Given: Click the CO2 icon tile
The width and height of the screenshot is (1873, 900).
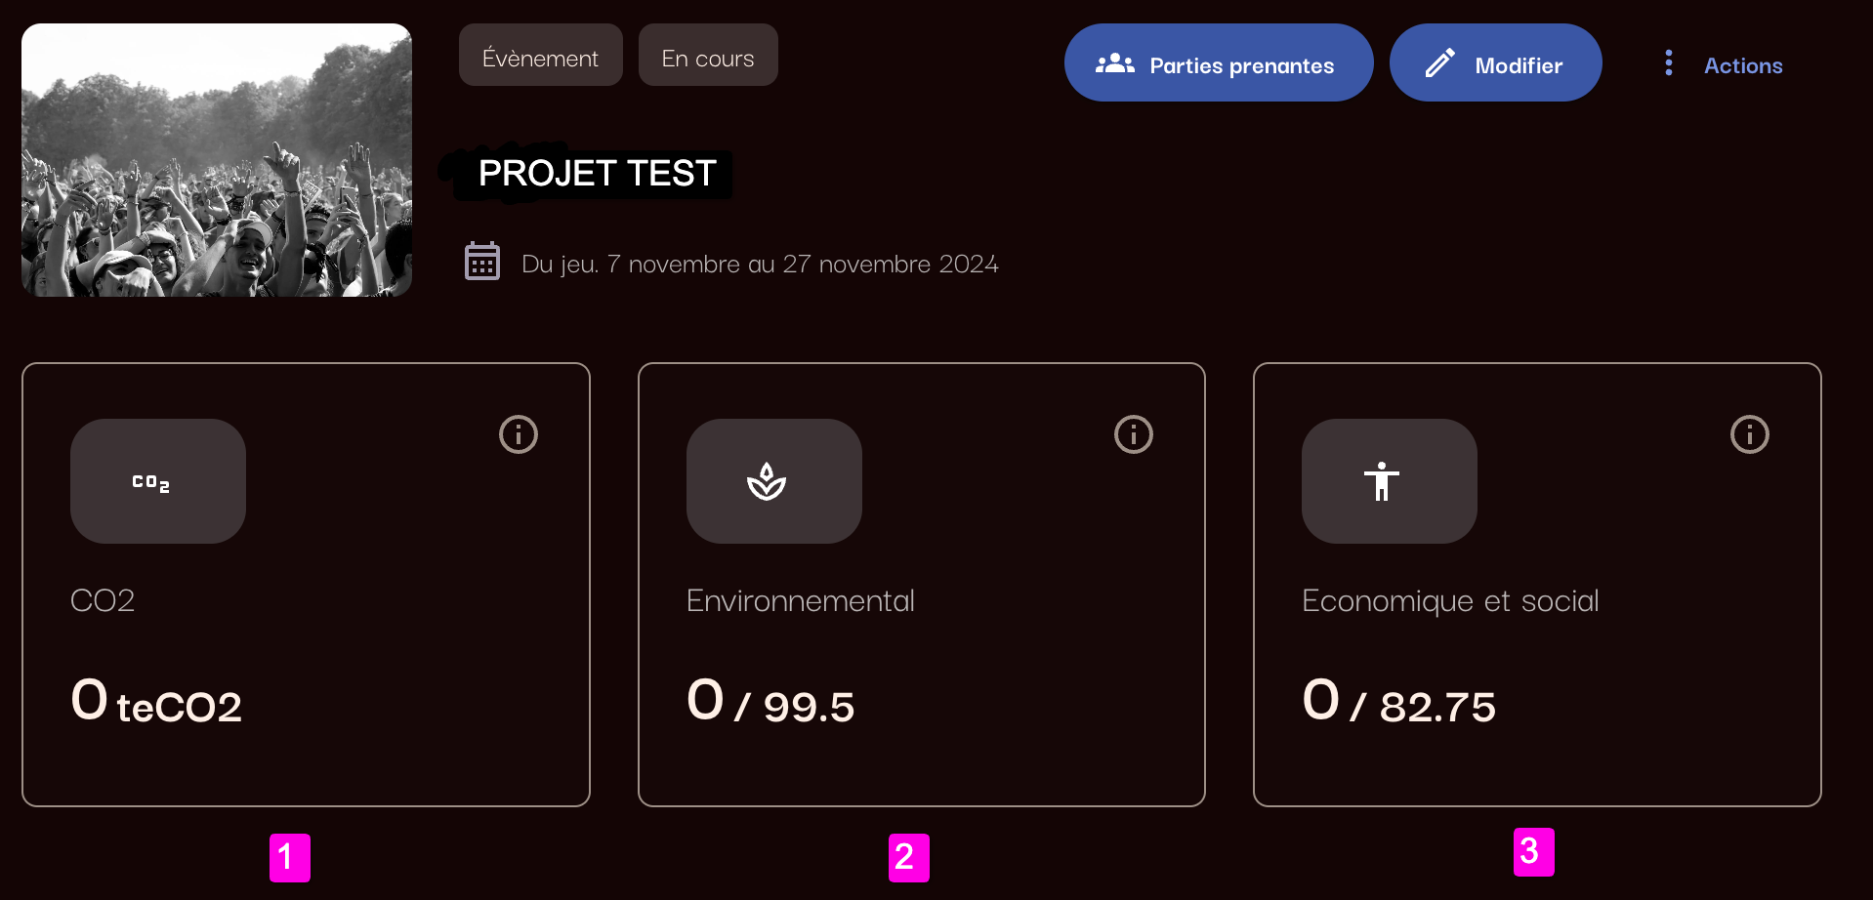Looking at the screenshot, I should click(x=157, y=481).
